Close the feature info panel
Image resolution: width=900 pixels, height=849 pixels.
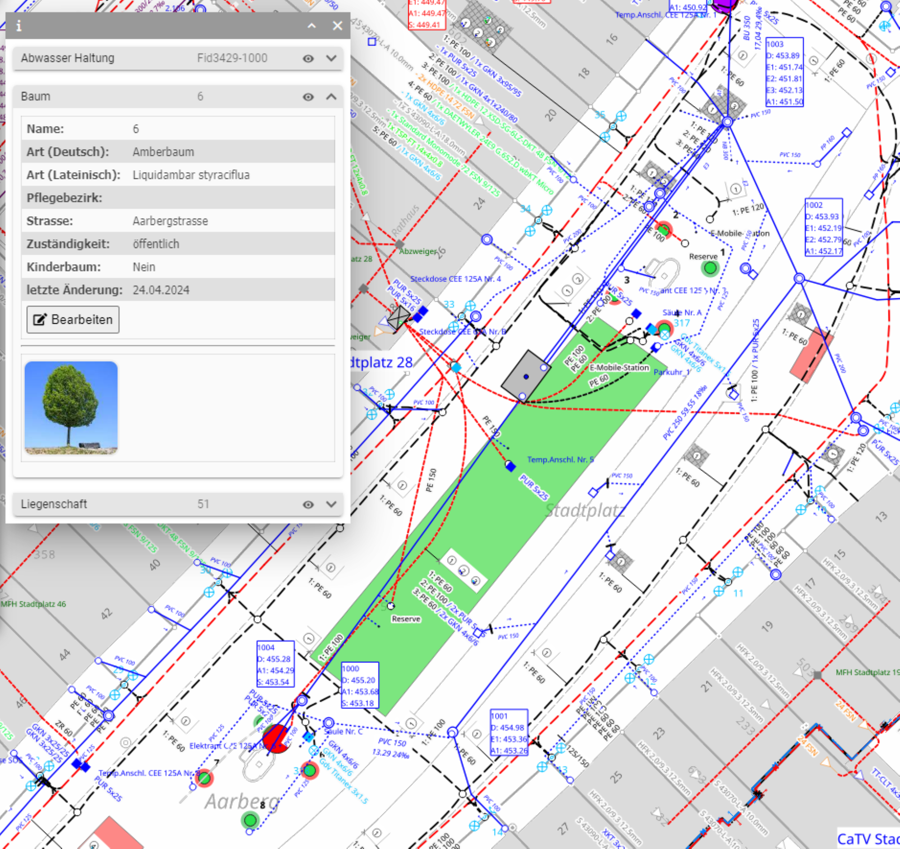(337, 26)
